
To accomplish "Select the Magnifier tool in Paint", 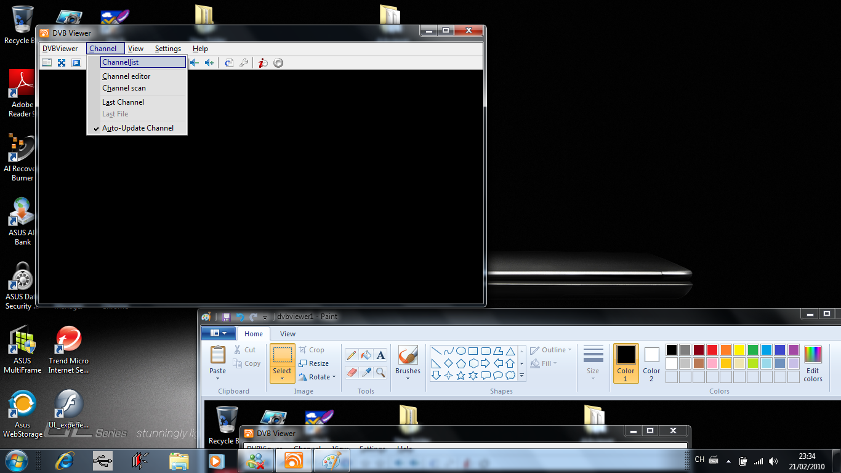I will coord(381,372).
